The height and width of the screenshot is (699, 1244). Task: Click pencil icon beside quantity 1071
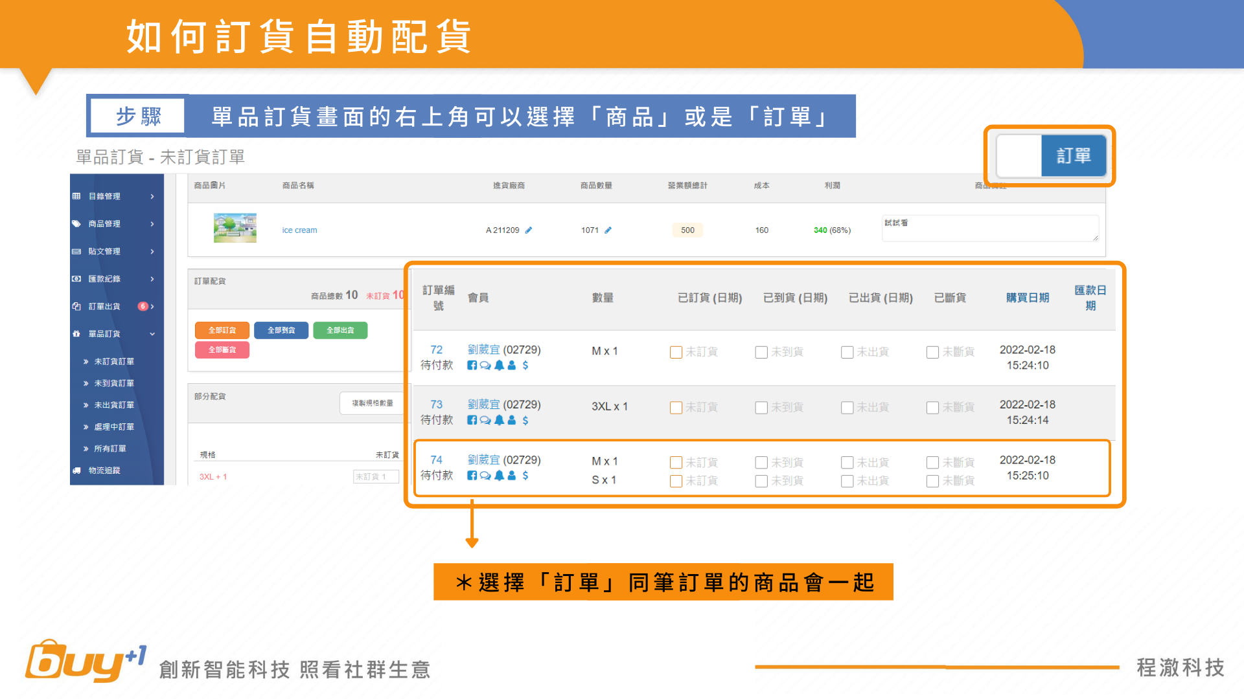click(x=608, y=230)
